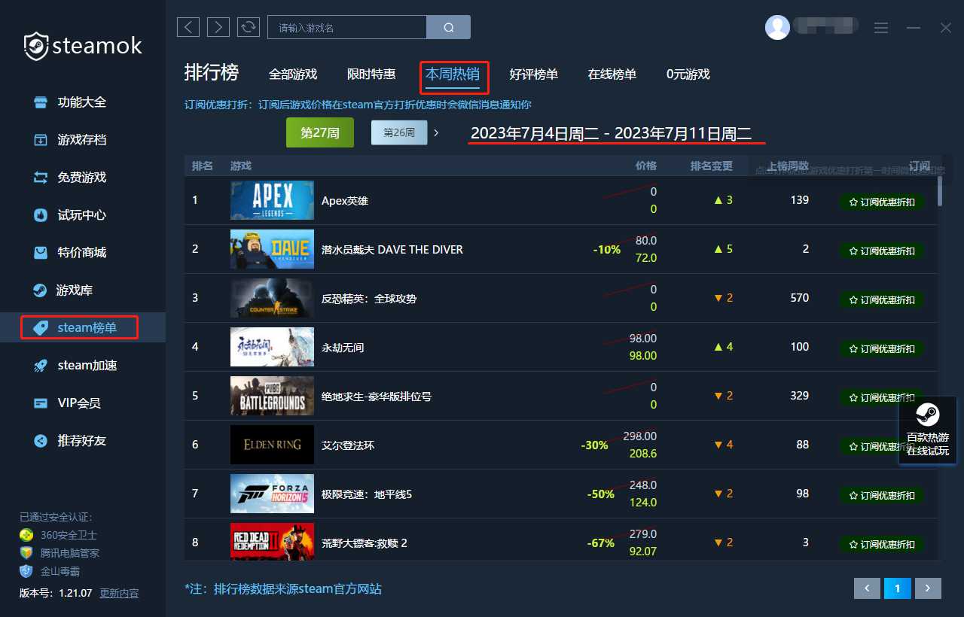Open the Apex Legends thumbnail

click(272, 200)
